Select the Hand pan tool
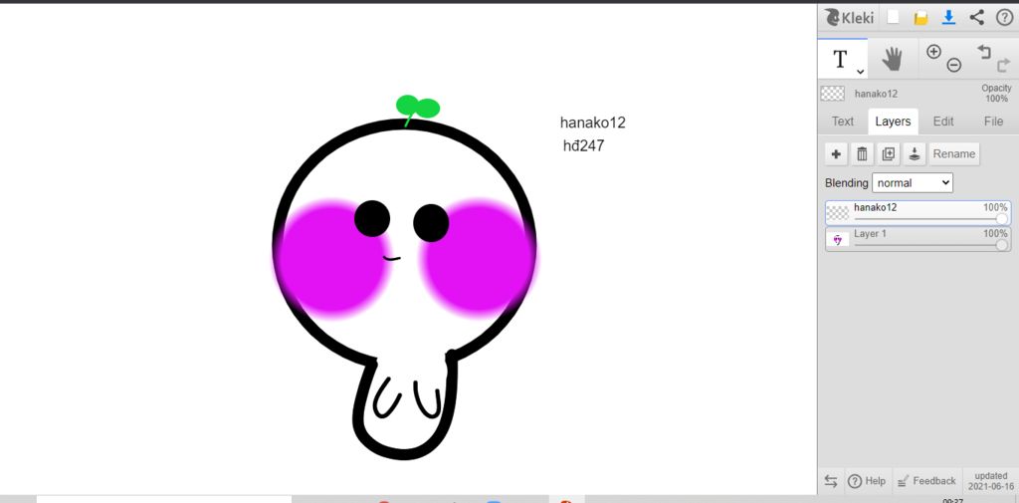The width and height of the screenshot is (1019, 503). coord(893,59)
